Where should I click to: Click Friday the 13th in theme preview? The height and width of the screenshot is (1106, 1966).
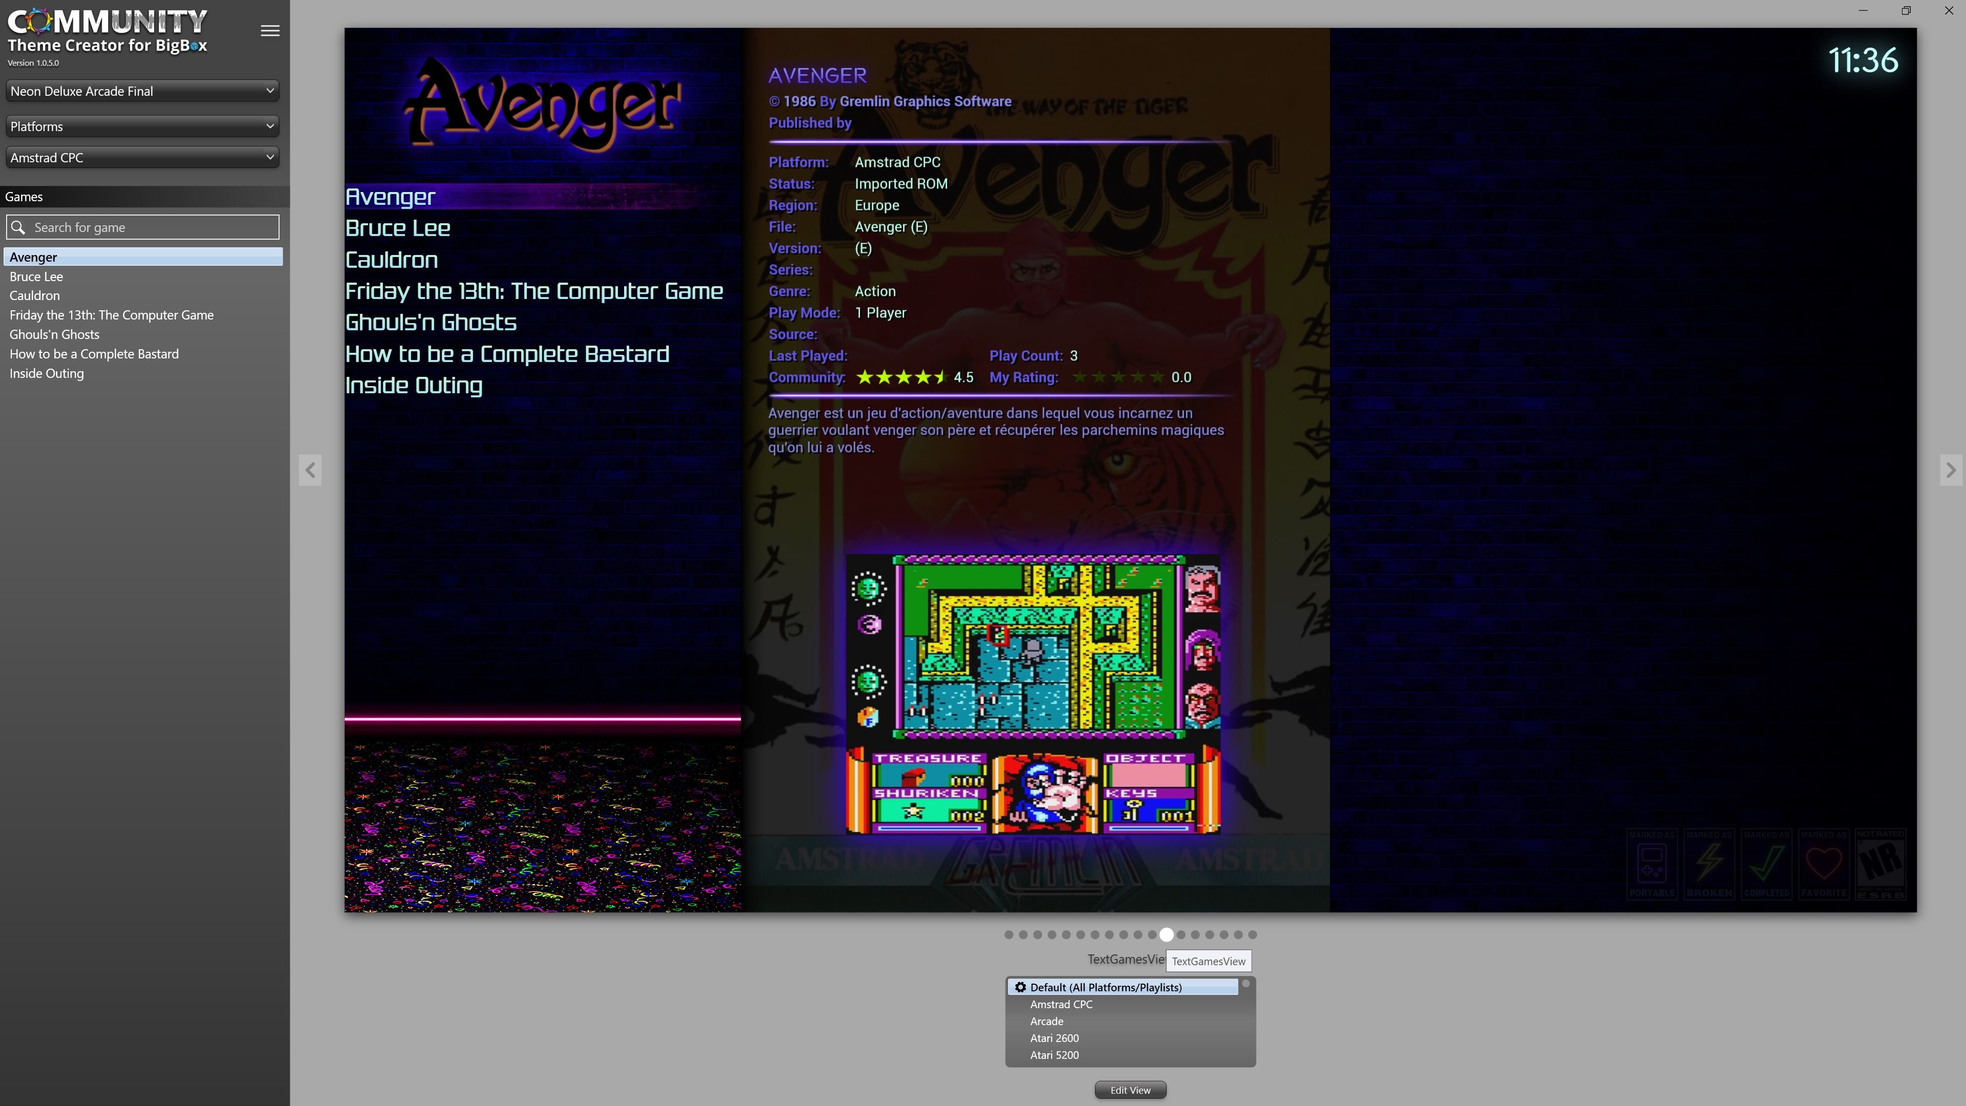534,291
